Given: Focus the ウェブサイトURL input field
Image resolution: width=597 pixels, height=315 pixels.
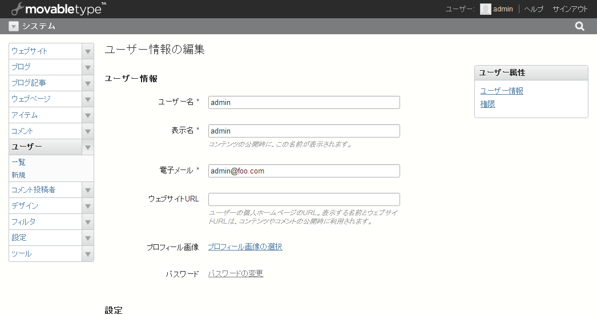Looking at the screenshot, I should coord(304,199).
